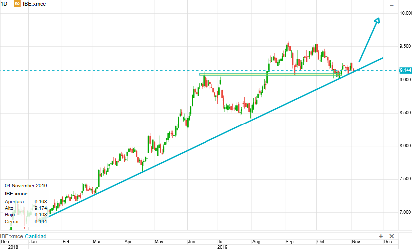This screenshot has width=412, height=249.
Task: Click the Cantidad indicator label
Action: 36,236
